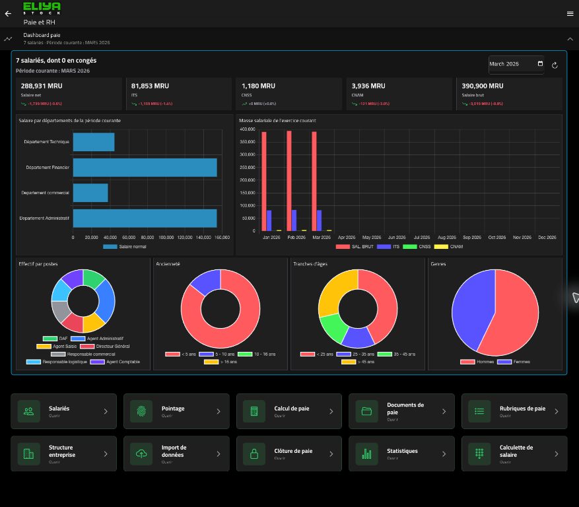Toggle the Femmes legend in the Genres chart
579x507 pixels.
click(x=514, y=362)
